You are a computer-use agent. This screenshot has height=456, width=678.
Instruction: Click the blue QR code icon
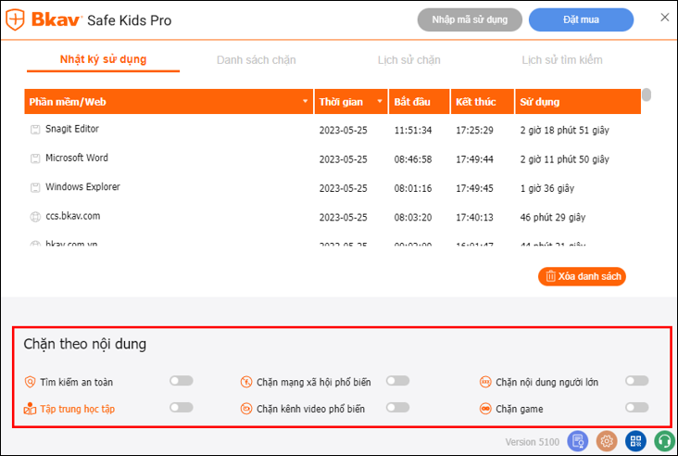pyautogui.click(x=635, y=441)
